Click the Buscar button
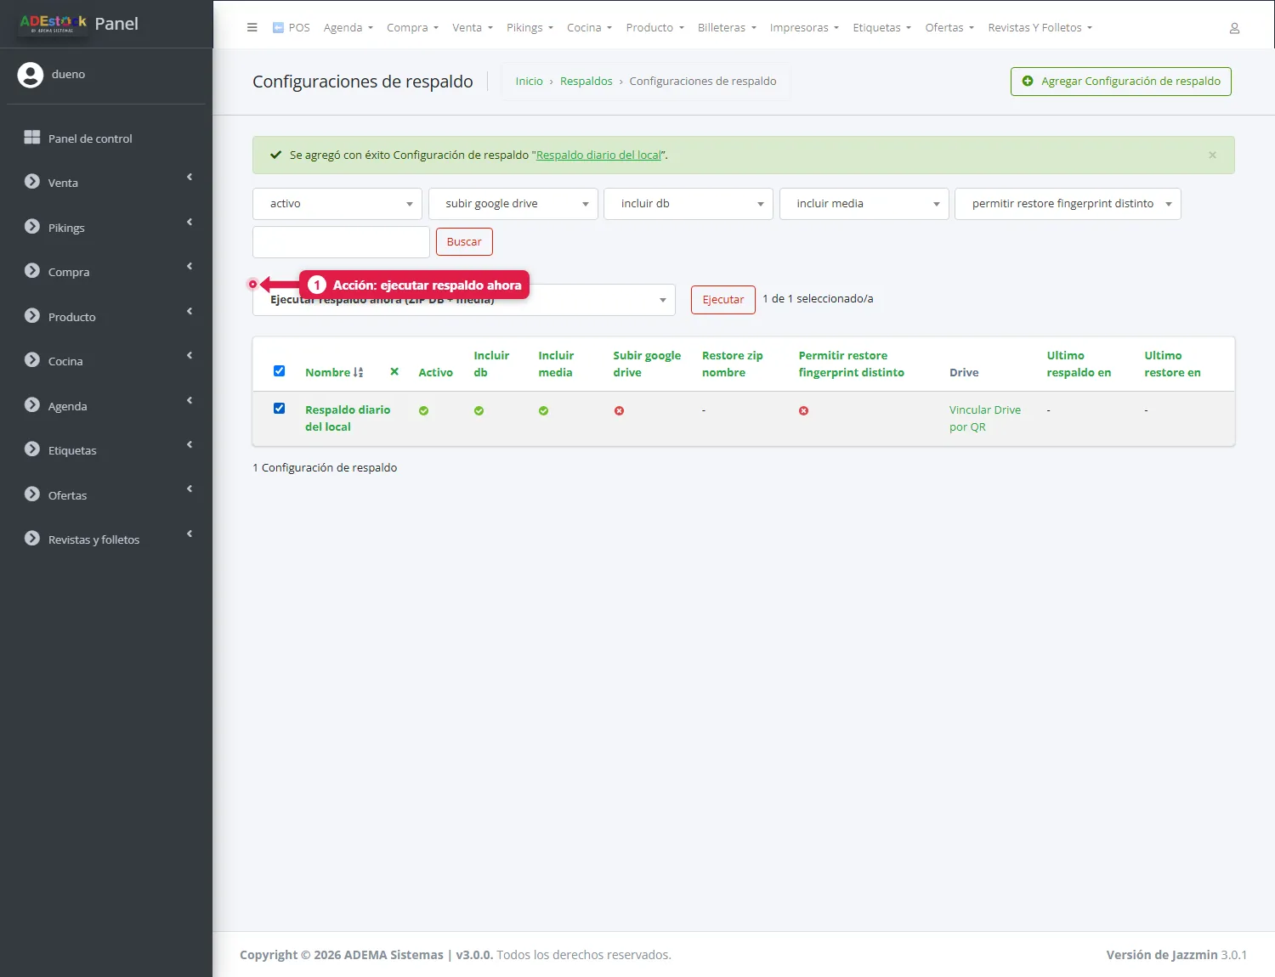Viewport: 1275px width, 977px height. [464, 241]
